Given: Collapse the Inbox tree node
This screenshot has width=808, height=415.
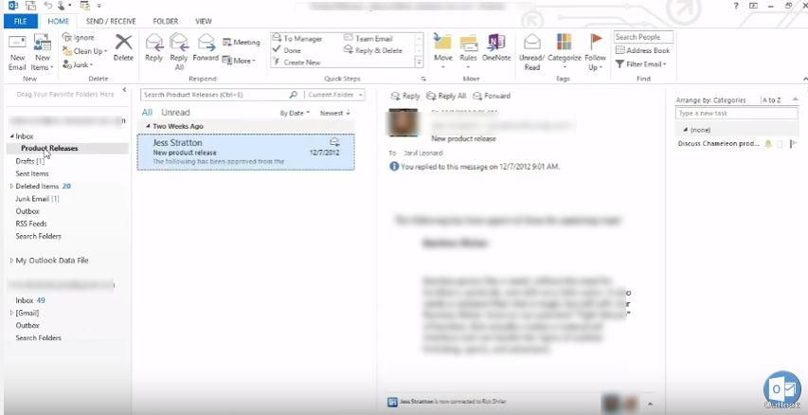Looking at the screenshot, I should (x=12, y=136).
